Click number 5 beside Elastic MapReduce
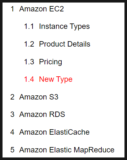Viewport: 127px width, 160px height. (x=12, y=150)
